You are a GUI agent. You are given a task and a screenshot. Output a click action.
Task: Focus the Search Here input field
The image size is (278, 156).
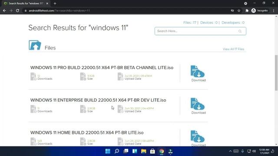200,31
